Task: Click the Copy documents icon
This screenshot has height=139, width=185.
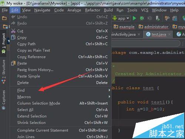Action: pyautogui.click(x=13, y=37)
